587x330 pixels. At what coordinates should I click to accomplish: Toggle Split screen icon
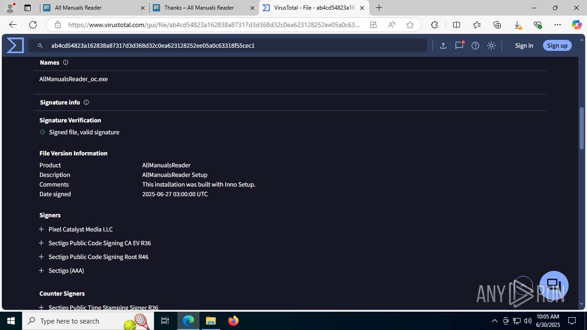(456, 25)
